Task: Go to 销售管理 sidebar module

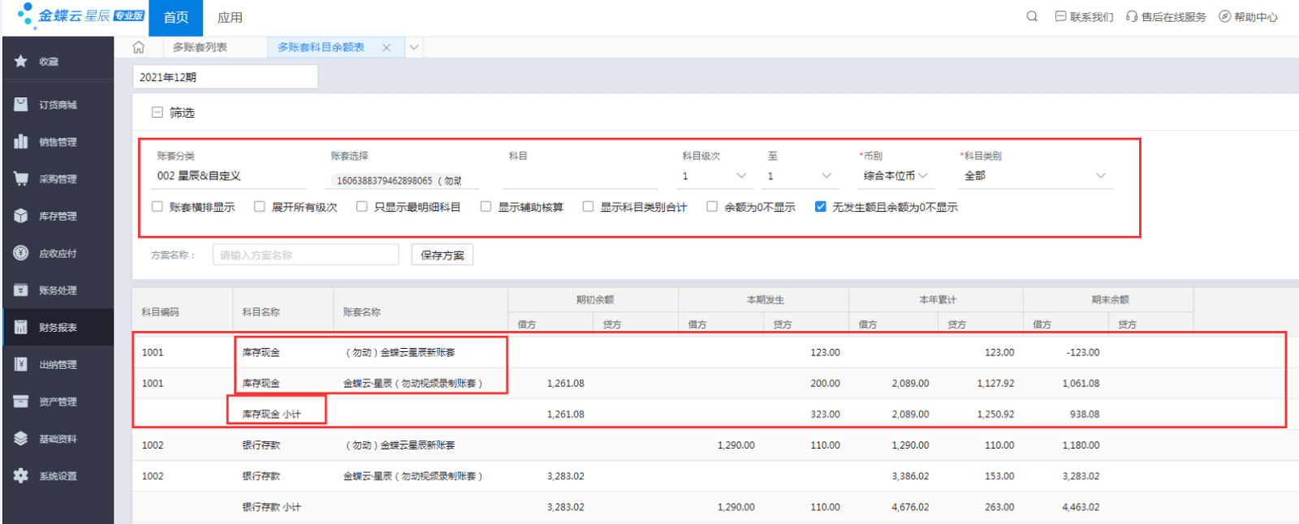Action: click(57, 142)
